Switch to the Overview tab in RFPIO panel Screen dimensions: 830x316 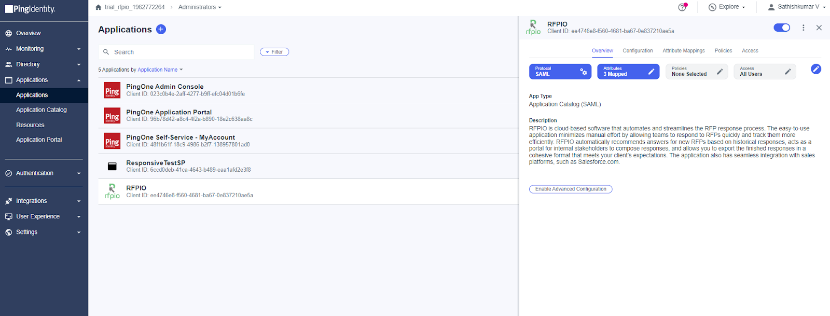602,51
